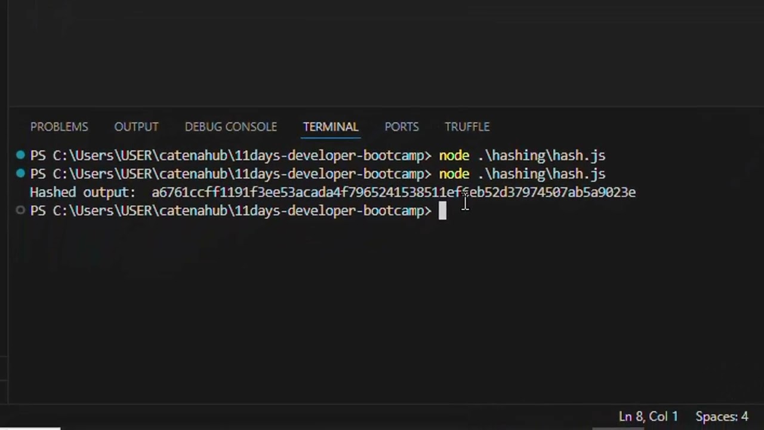Open the TRUFFLE panel tab
This screenshot has height=430, width=764.
tap(467, 127)
